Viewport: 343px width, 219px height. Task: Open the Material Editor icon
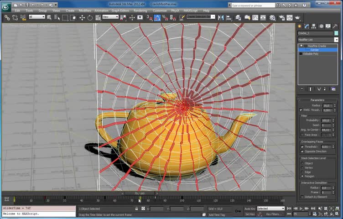[x=272, y=18]
